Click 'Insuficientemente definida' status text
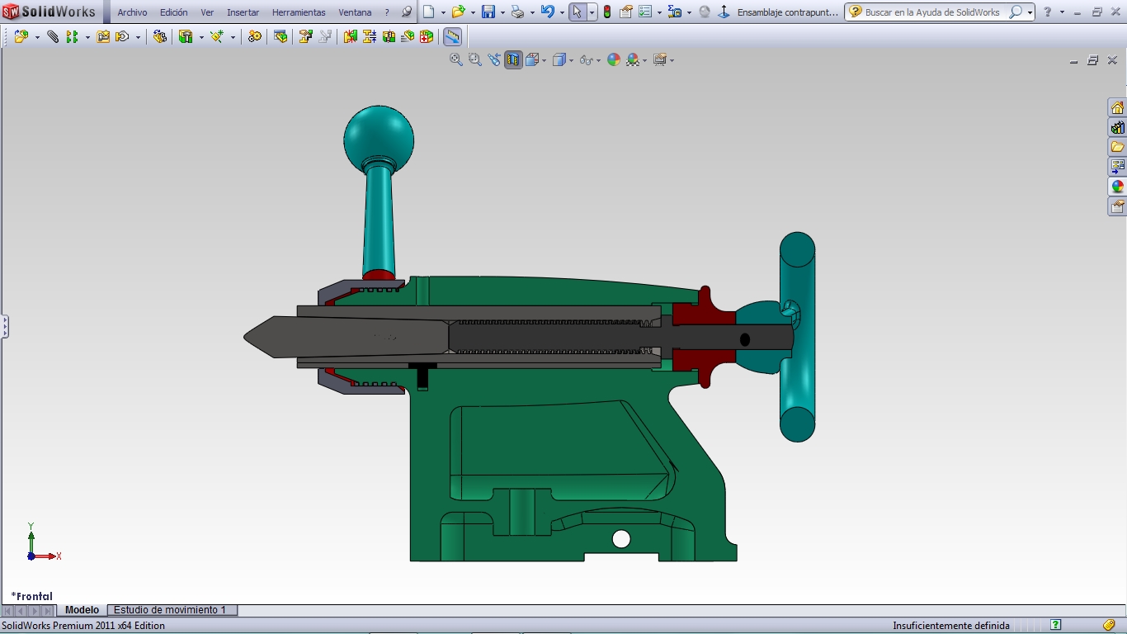Viewport: 1127px width, 634px height. tap(950, 626)
